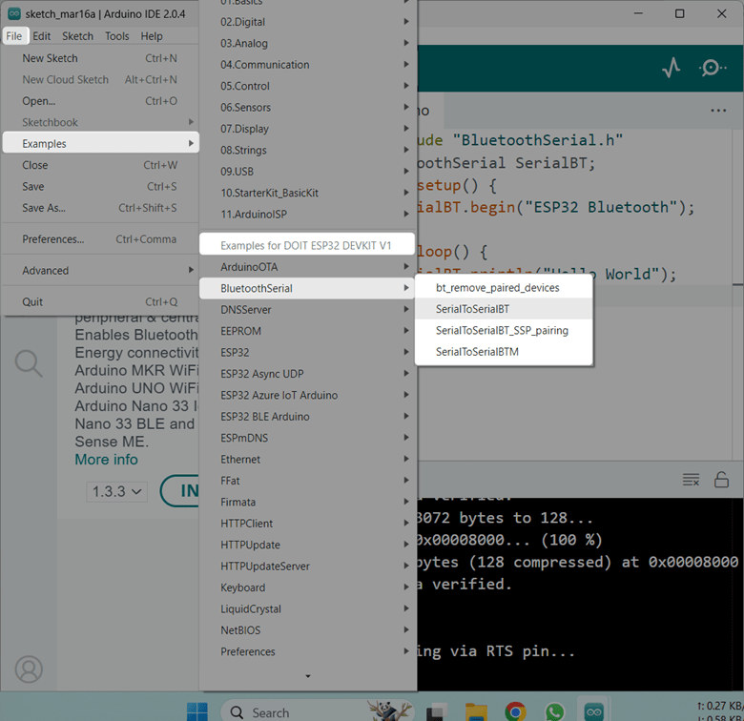
Task: Expand the Examples submenu
Action: [100, 143]
